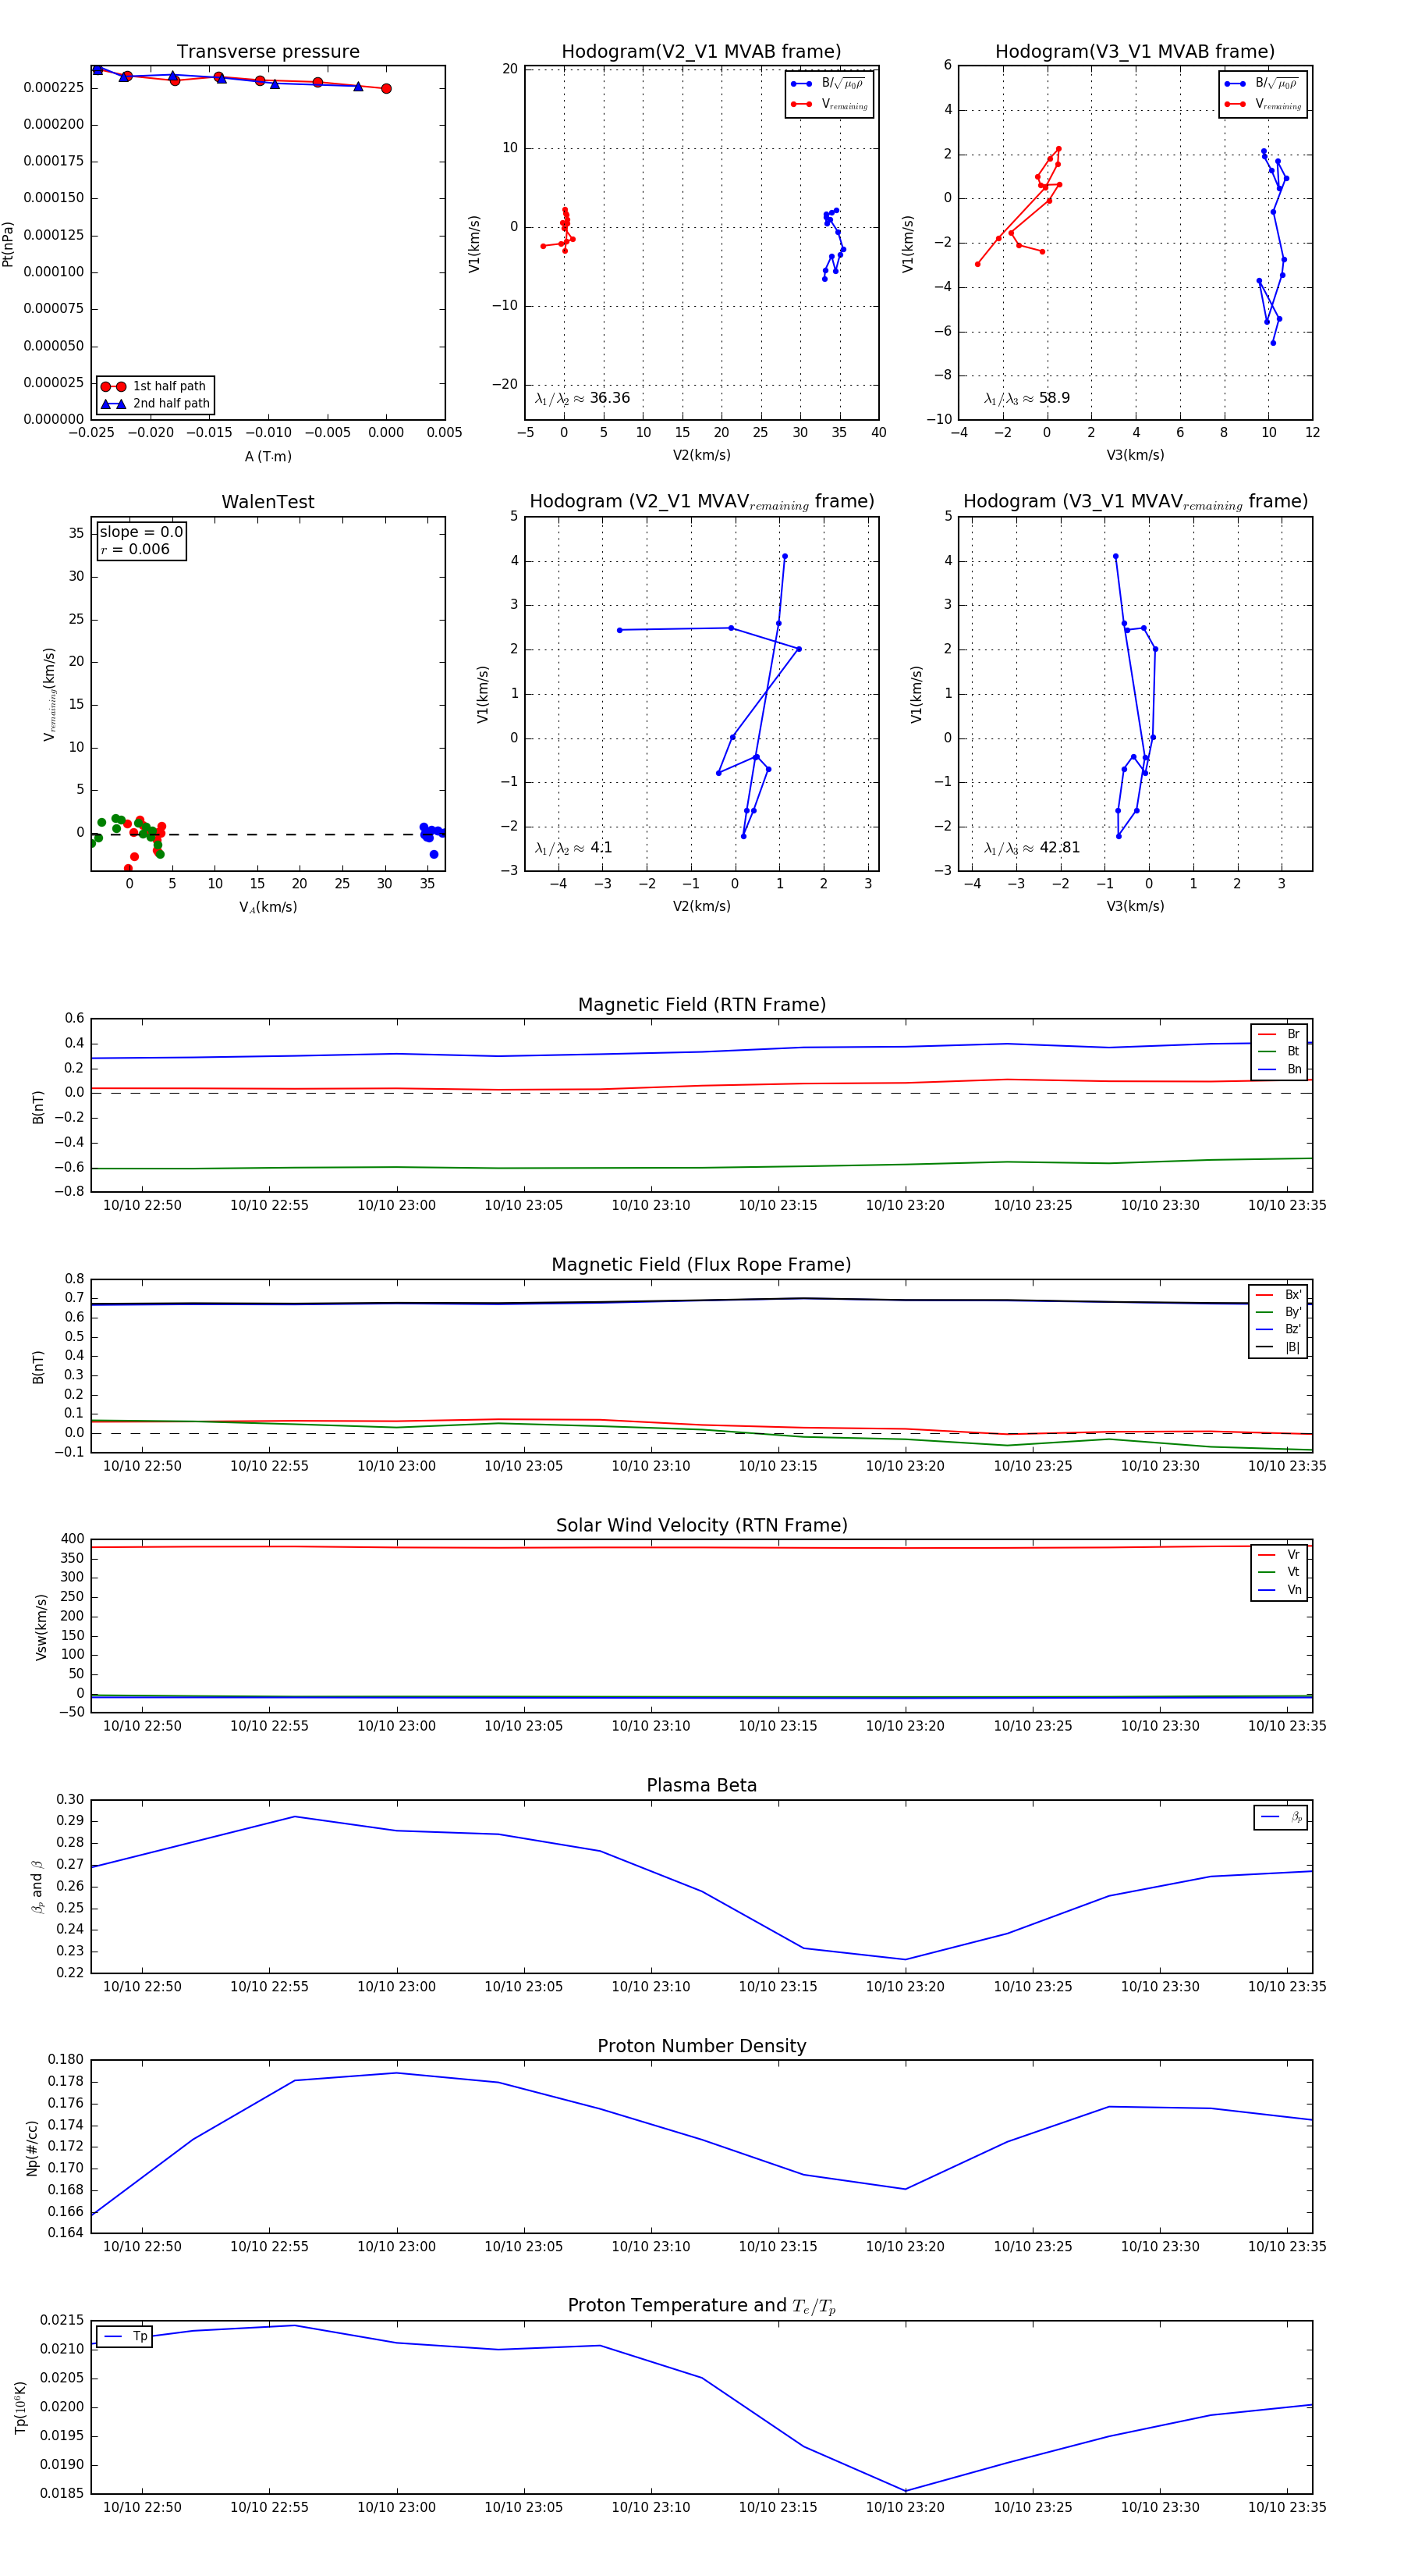Select "By'" legend entry in flux rope plot
Image resolution: width=1404 pixels, height=2576 pixels.
pyautogui.click(x=1279, y=1312)
